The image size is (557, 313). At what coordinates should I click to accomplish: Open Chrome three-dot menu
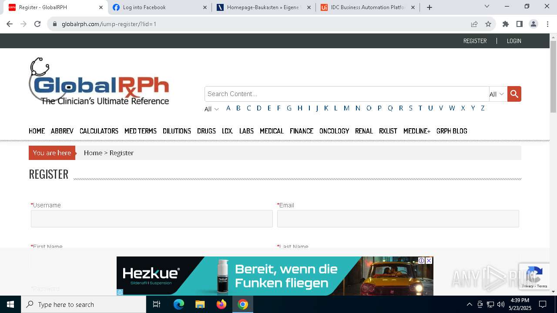(x=547, y=24)
